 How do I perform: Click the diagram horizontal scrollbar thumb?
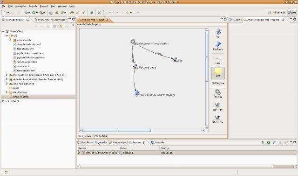click(x=117, y=130)
